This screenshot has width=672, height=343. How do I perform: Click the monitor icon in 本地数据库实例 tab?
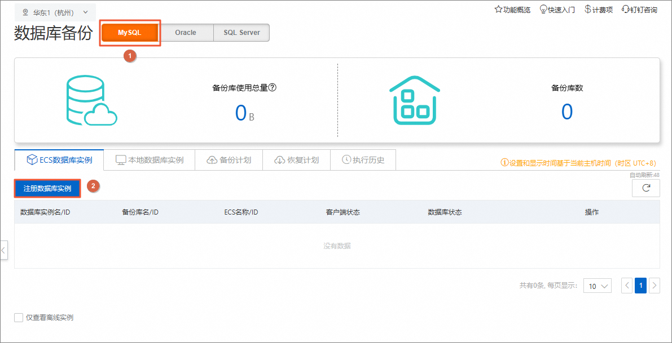[121, 161]
